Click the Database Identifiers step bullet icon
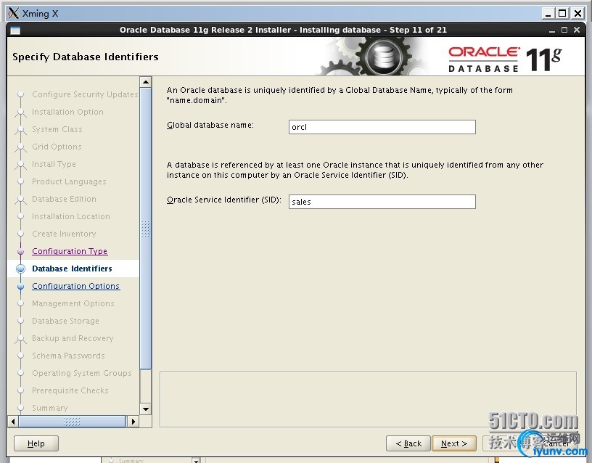The image size is (592, 463). click(x=21, y=269)
